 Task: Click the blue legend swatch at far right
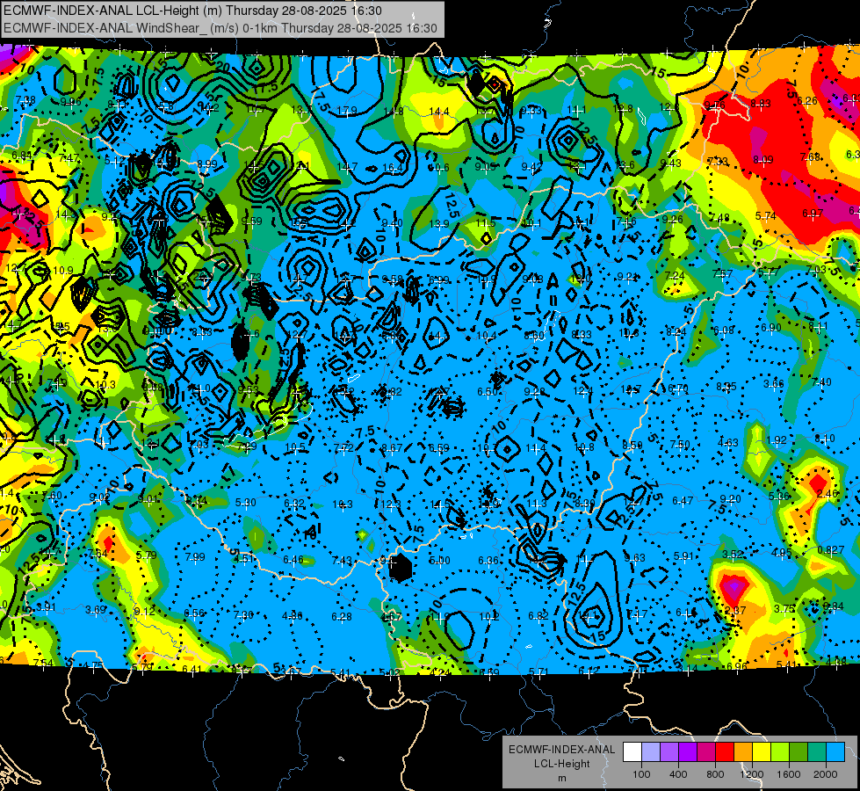click(x=835, y=752)
